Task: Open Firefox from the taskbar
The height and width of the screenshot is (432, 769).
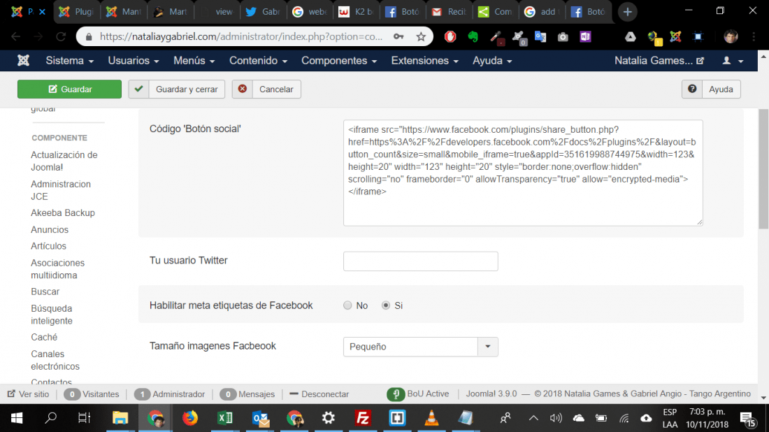Action: pyautogui.click(x=190, y=418)
